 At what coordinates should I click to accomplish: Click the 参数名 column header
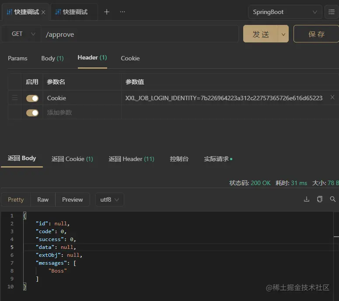tap(56, 82)
